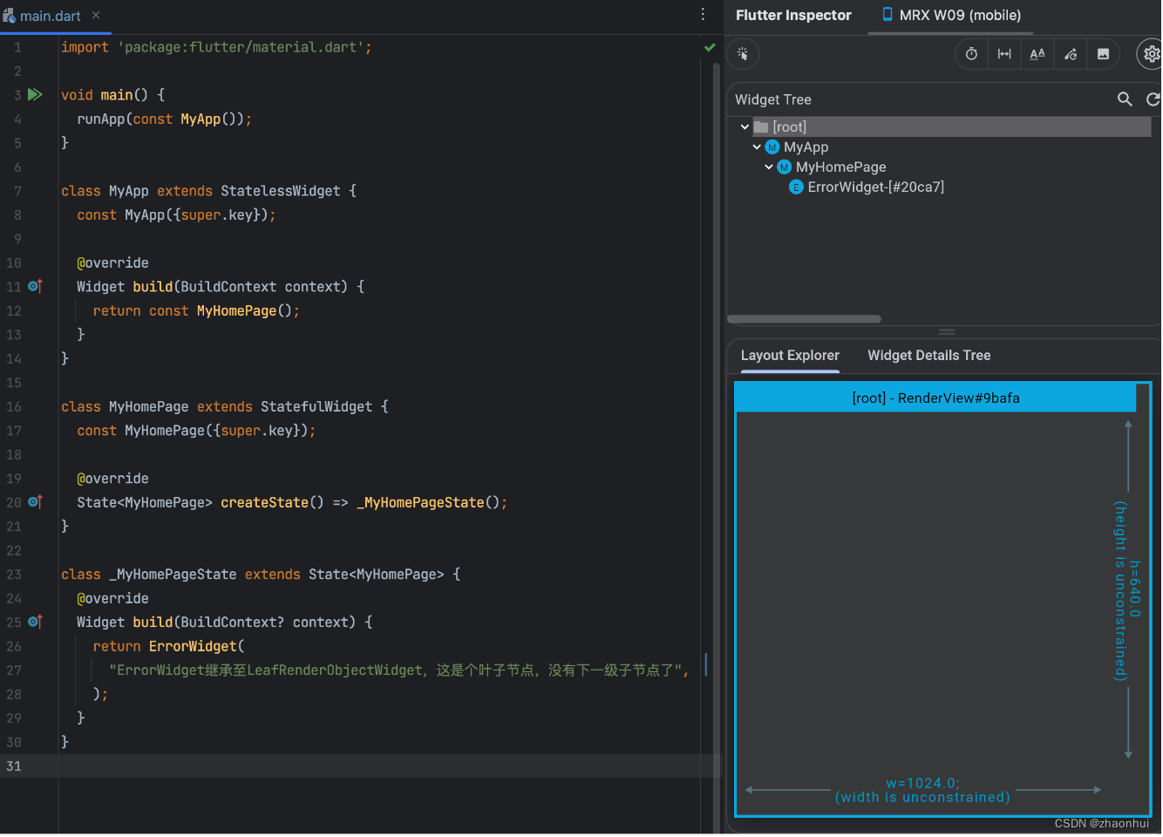Refresh the Widget Tree

click(1153, 99)
